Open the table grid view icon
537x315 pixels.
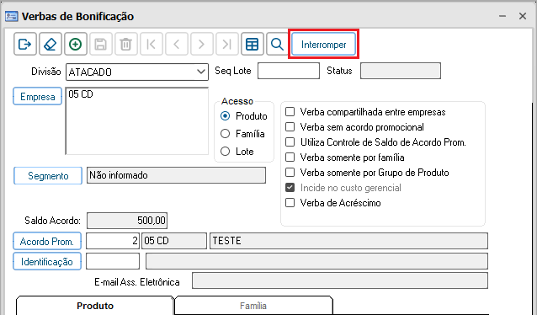[253, 44]
